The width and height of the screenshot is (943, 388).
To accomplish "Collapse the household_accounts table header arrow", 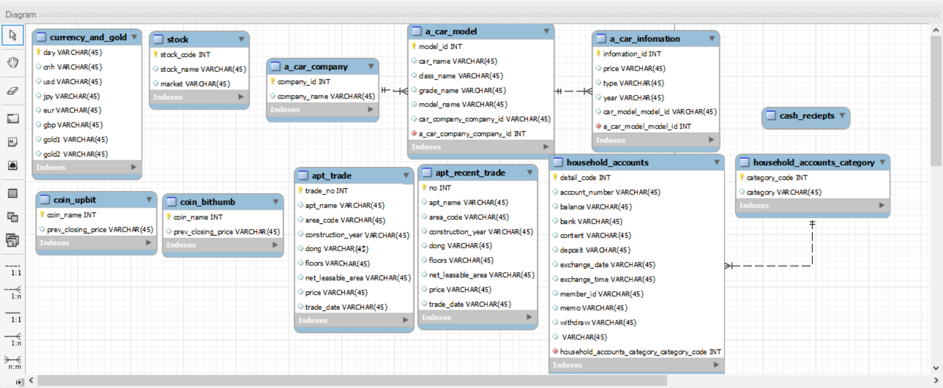I will pos(717,162).
